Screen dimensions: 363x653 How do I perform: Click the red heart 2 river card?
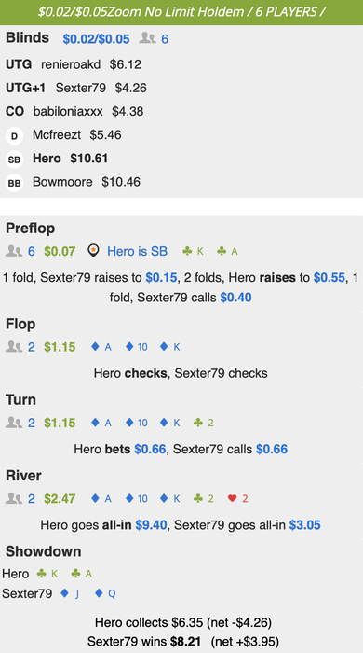[238, 498]
